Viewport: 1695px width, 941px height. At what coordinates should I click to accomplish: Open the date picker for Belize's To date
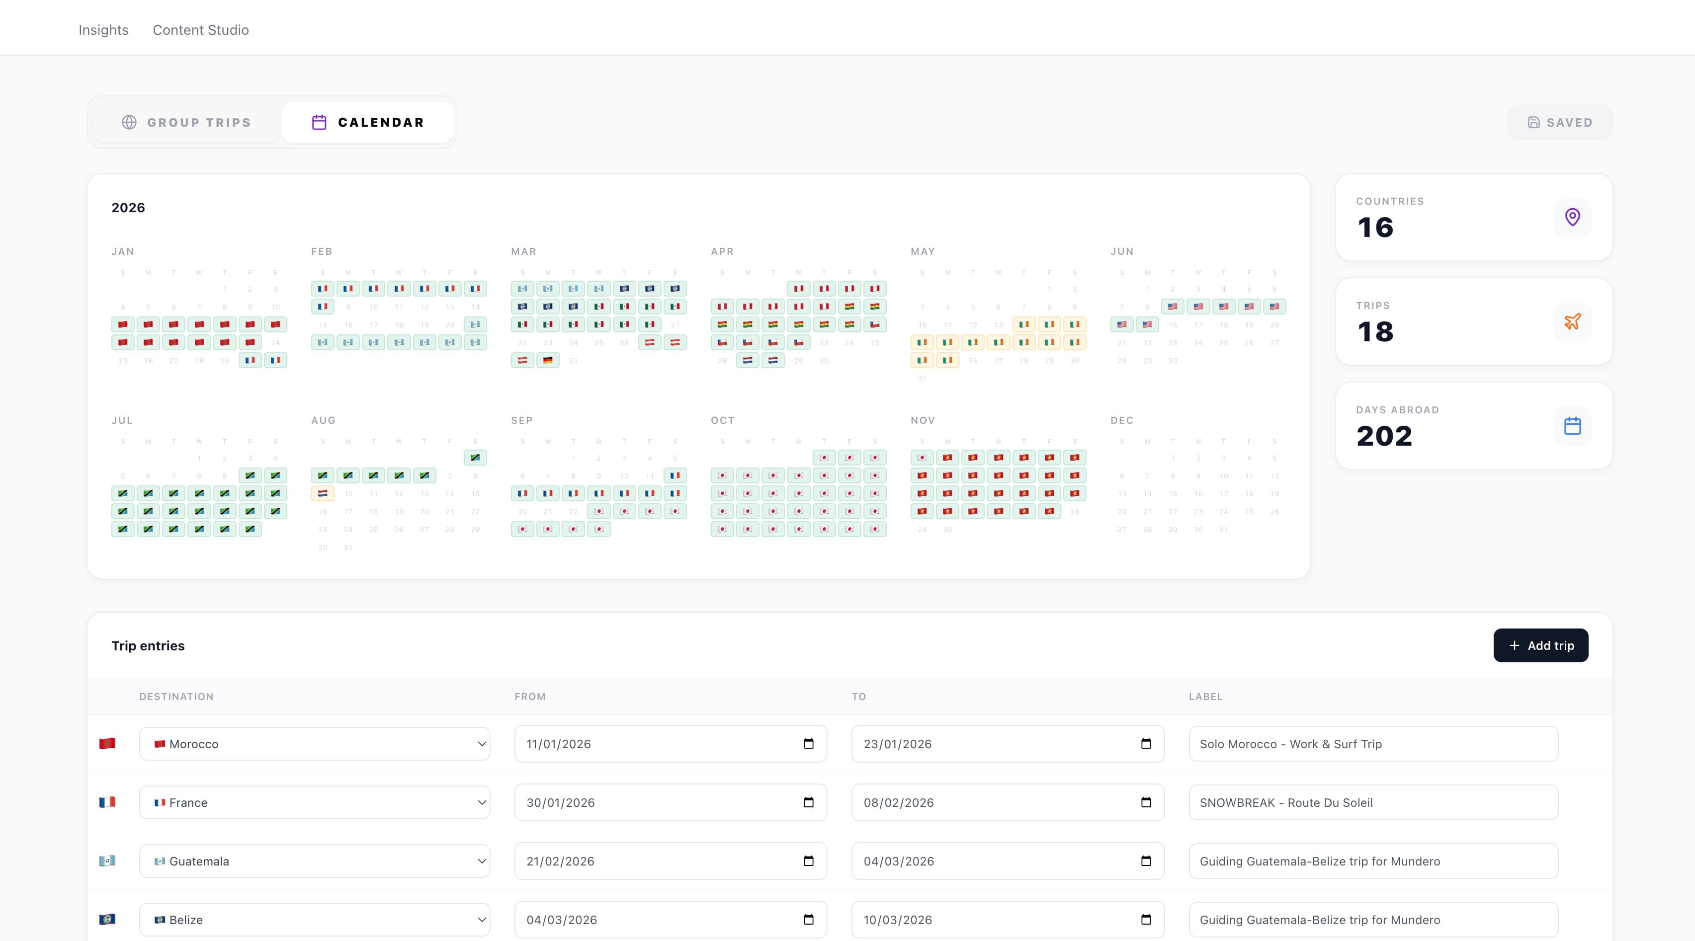tap(1146, 919)
